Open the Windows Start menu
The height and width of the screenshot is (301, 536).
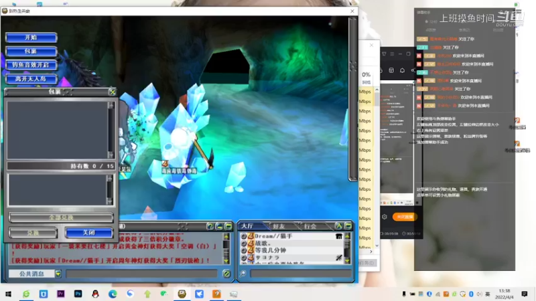point(9,294)
